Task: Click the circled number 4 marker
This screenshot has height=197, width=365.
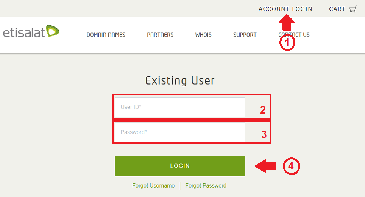Action: click(x=292, y=166)
